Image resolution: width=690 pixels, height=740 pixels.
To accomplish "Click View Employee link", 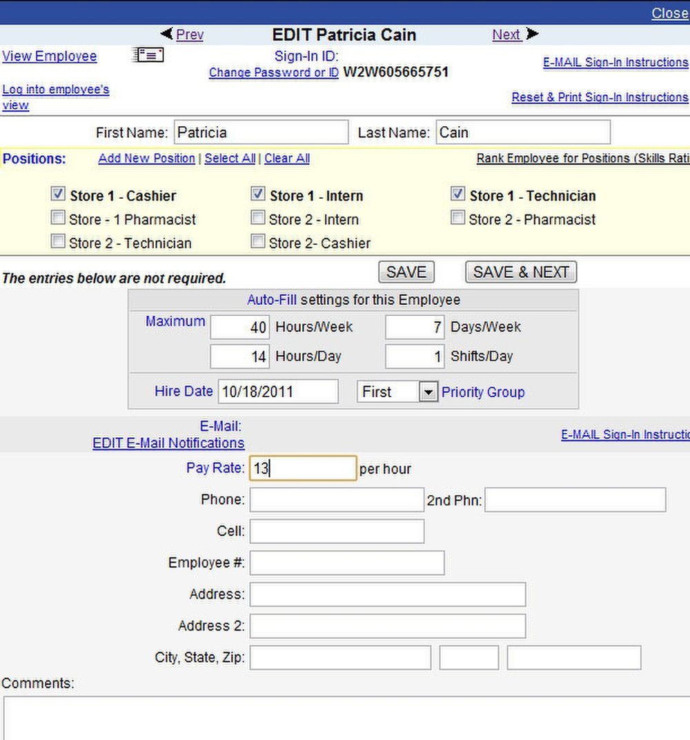I will [x=50, y=56].
